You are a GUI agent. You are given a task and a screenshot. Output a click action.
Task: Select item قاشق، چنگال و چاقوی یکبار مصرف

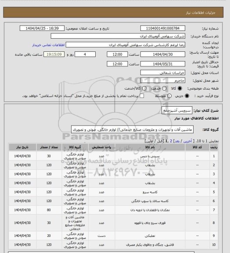pos(150,245)
